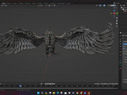Click the hand pan view icon

[x=117, y=21]
